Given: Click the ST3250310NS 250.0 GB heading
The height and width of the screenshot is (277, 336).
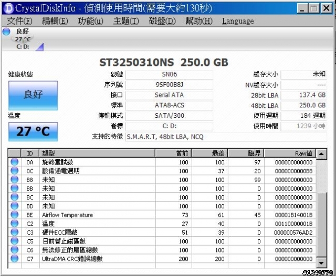Looking at the screenshot, I should point(164,62).
